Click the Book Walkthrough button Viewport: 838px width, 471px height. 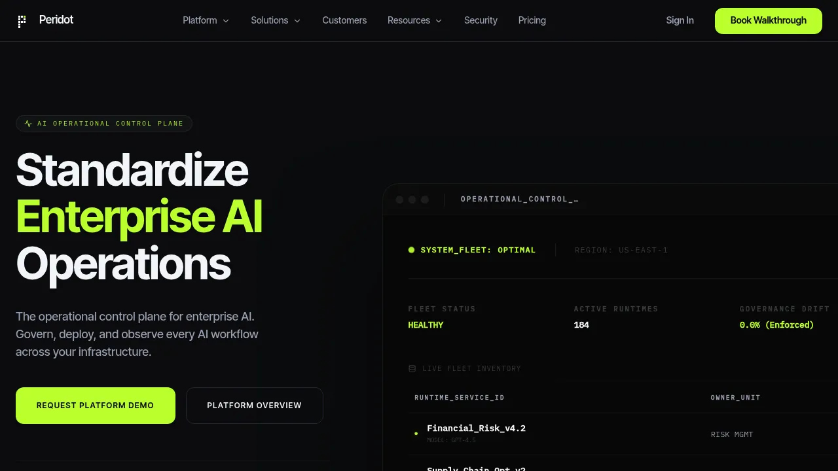pos(769,21)
